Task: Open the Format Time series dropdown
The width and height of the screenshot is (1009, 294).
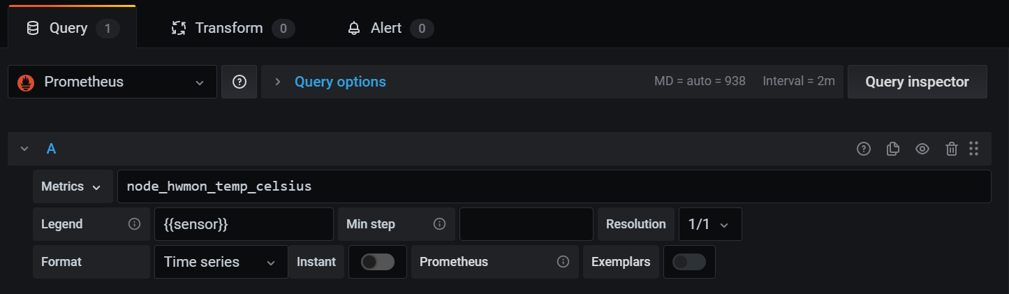Action: [221, 262]
